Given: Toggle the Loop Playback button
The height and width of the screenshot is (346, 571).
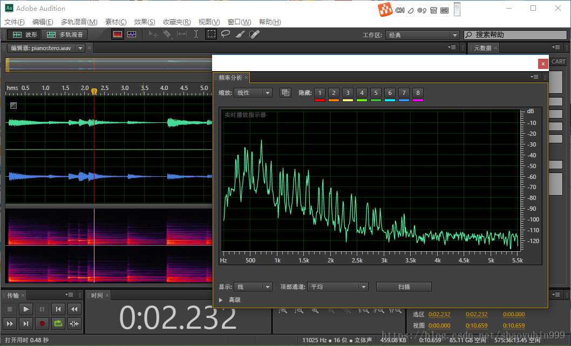Looking at the screenshot, I should [x=58, y=323].
